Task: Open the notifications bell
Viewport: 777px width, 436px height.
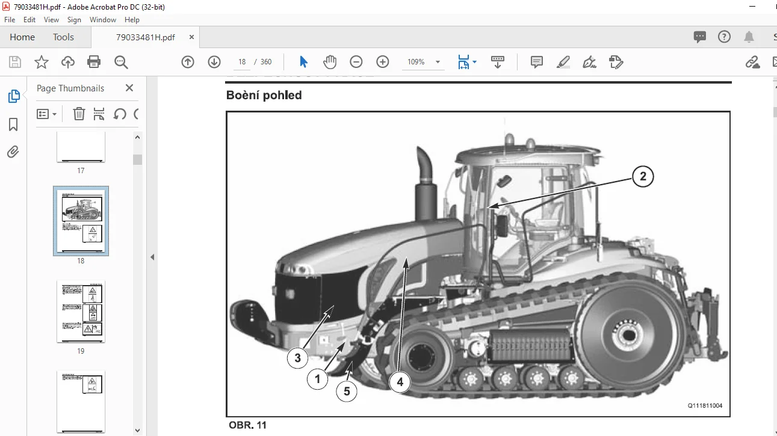Action: coord(749,37)
